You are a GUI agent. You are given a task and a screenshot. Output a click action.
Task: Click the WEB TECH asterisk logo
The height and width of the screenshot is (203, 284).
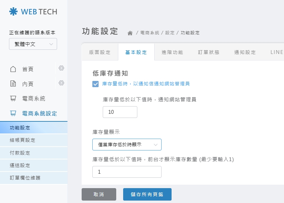coord(13,11)
